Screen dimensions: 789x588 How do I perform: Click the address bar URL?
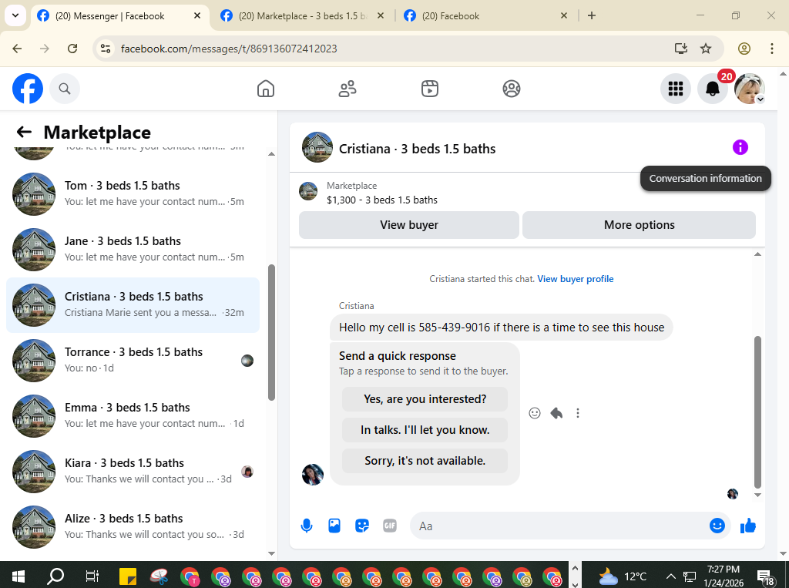coord(229,49)
